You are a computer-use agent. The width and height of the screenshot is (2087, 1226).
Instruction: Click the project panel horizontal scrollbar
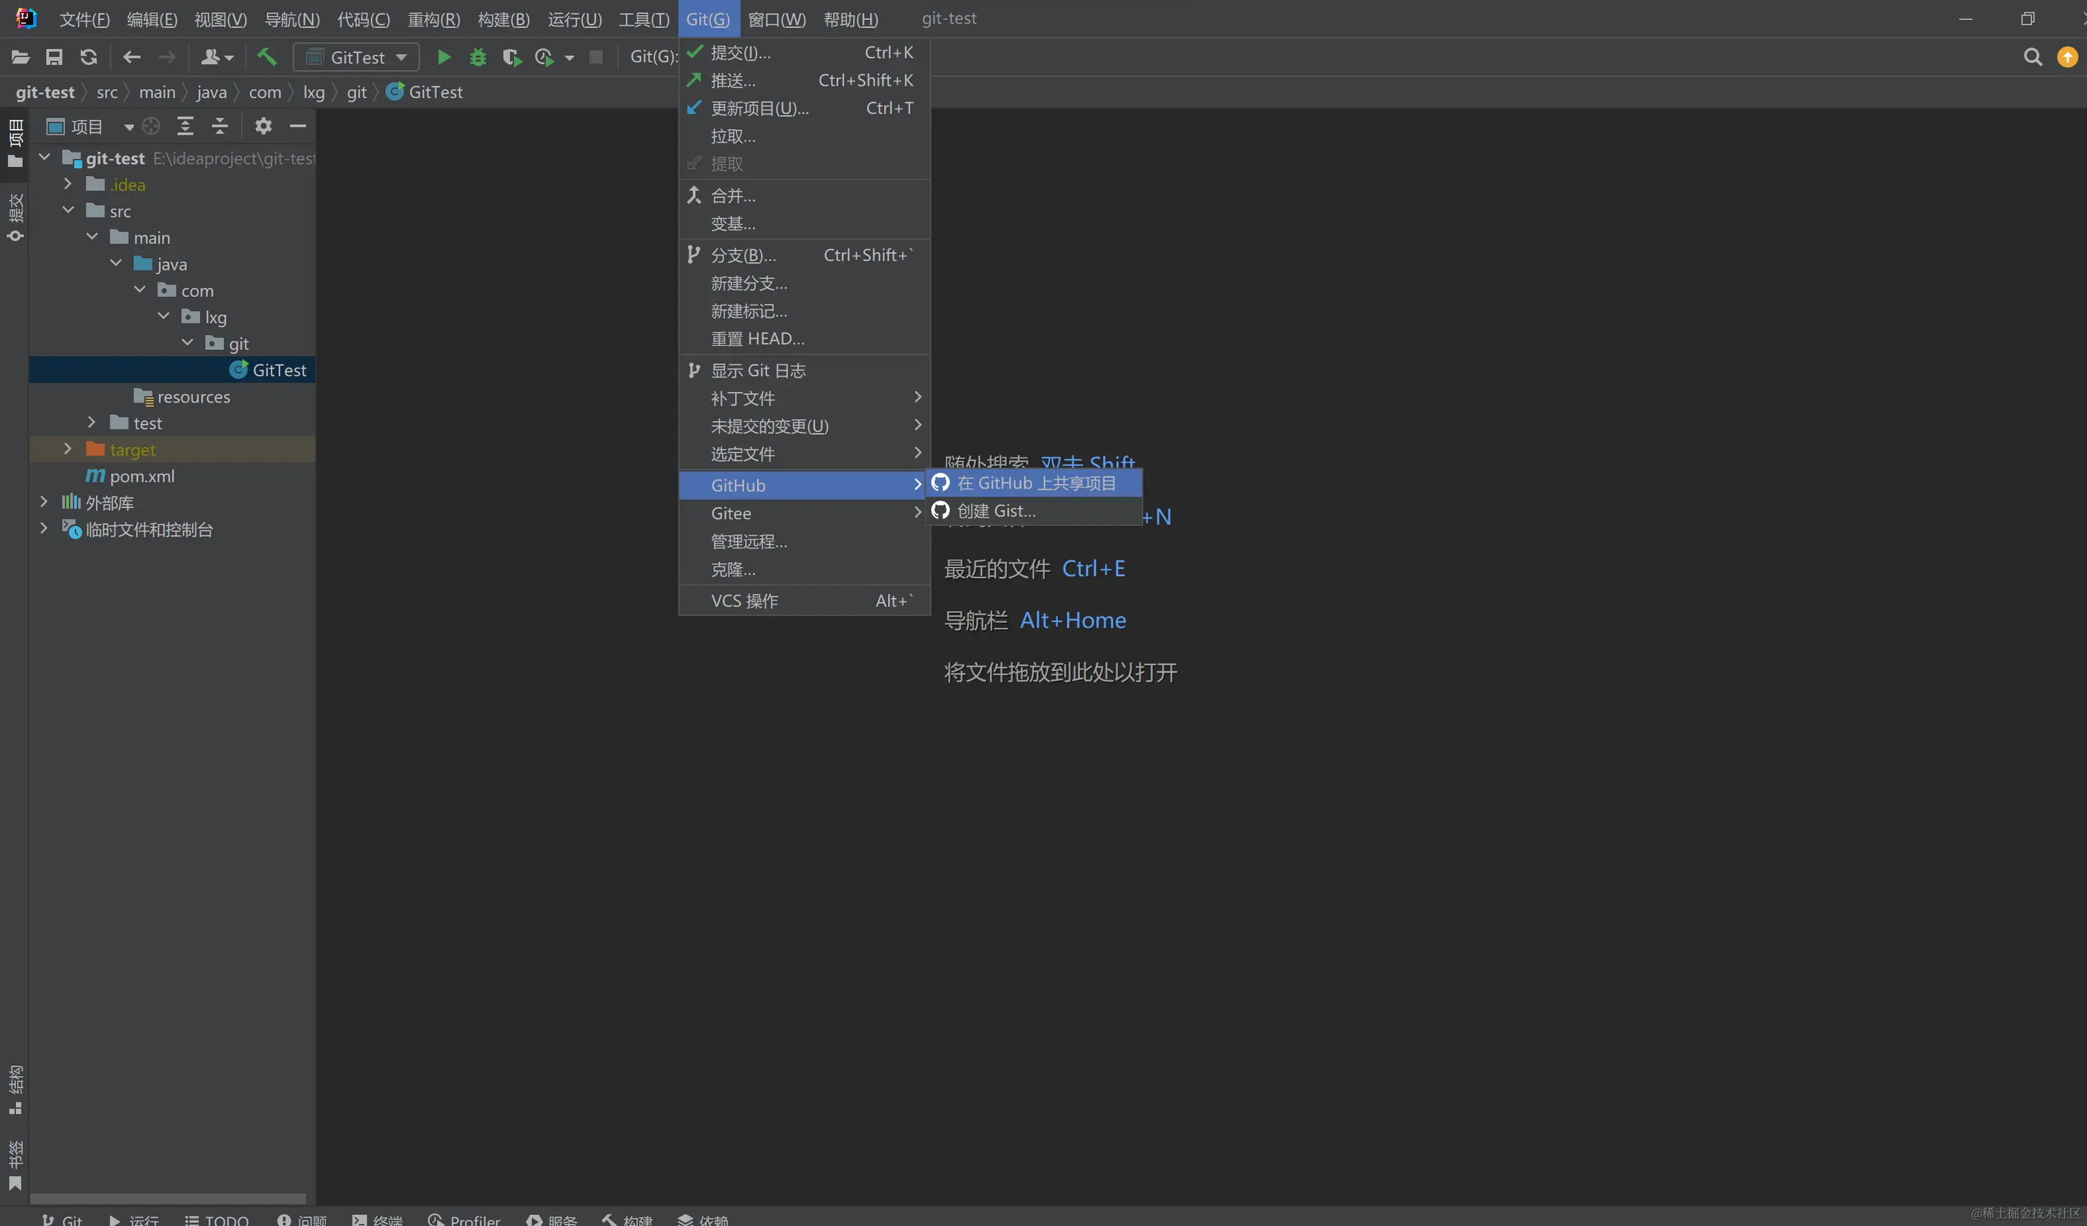point(168,1198)
